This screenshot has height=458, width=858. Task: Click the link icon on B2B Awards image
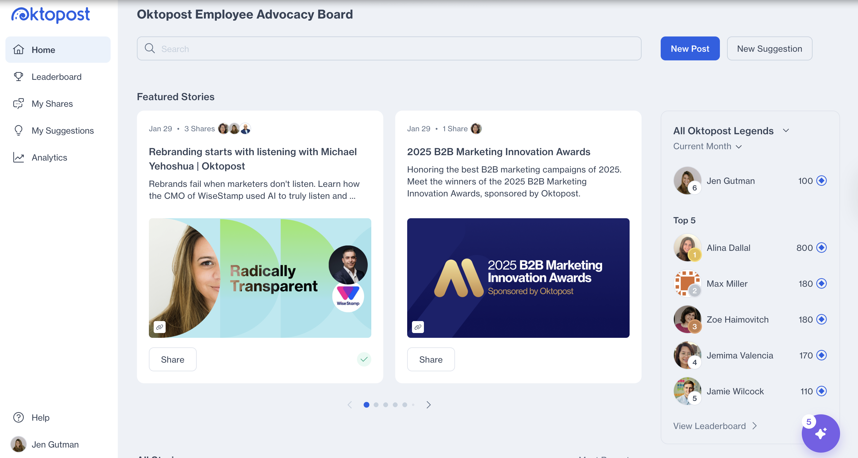(418, 327)
